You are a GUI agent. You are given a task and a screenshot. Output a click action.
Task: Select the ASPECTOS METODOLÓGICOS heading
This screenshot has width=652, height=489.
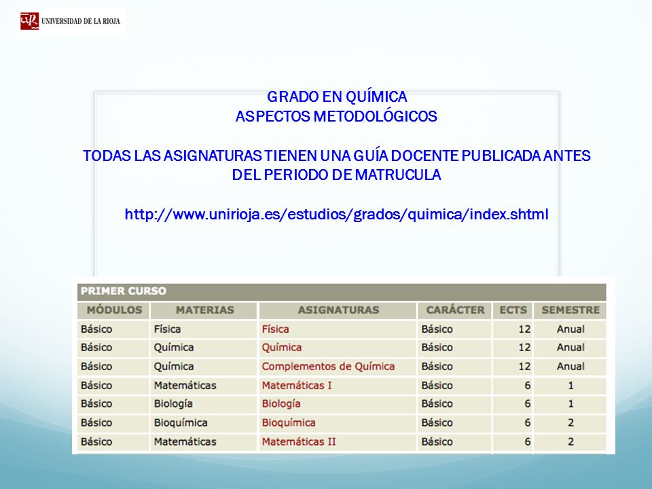(x=336, y=116)
